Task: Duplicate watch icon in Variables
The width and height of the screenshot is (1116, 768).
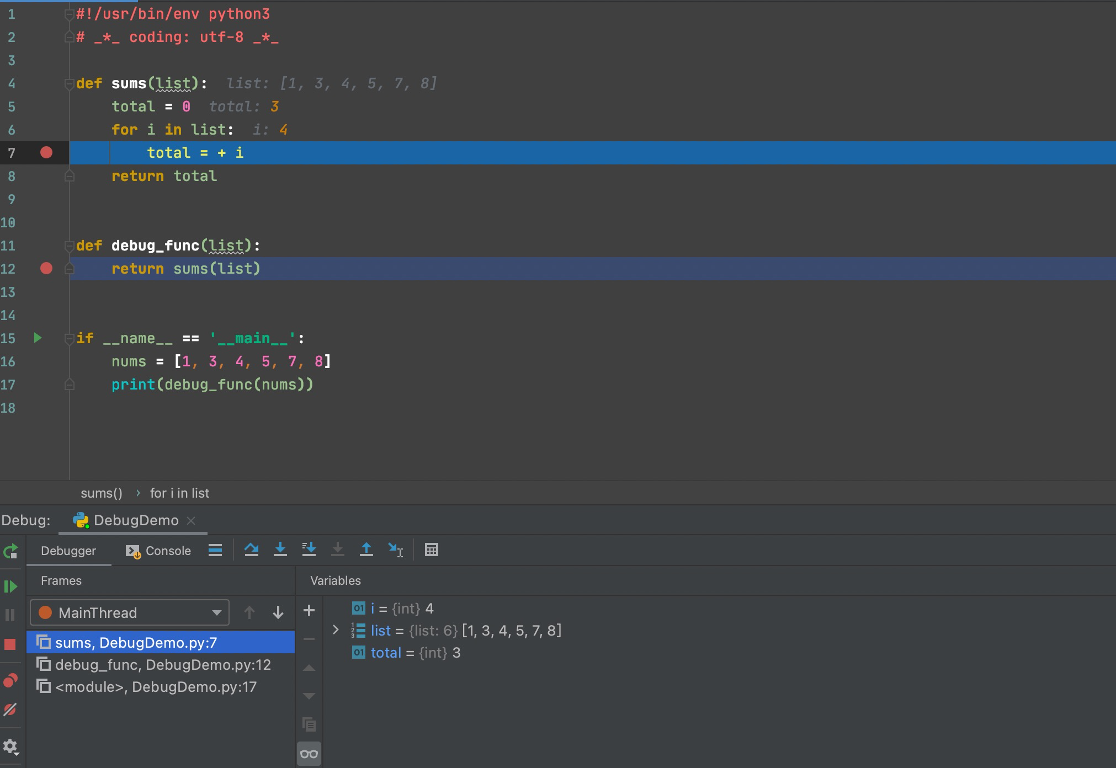Action: tap(309, 724)
